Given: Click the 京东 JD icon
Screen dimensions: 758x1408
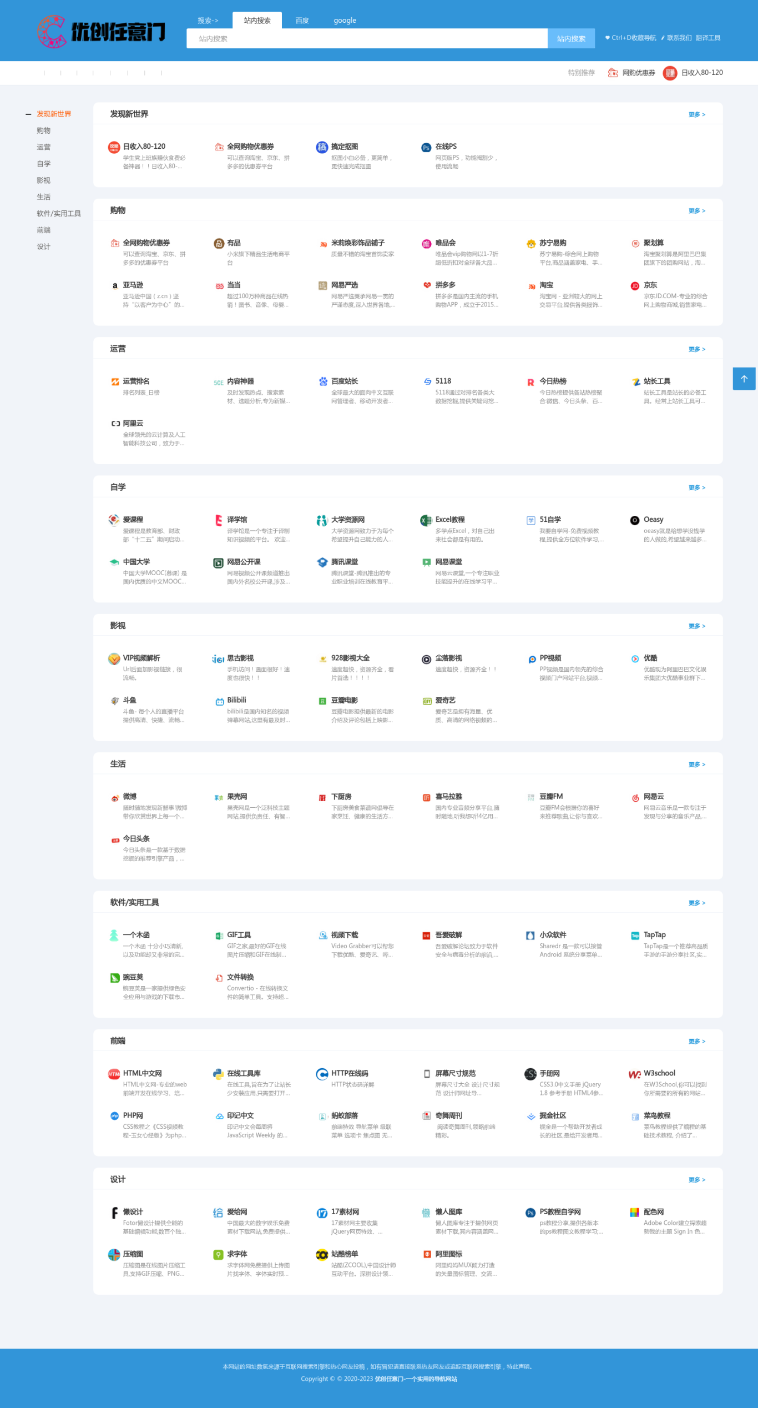Looking at the screenshot, I should (x=635, y=285).
